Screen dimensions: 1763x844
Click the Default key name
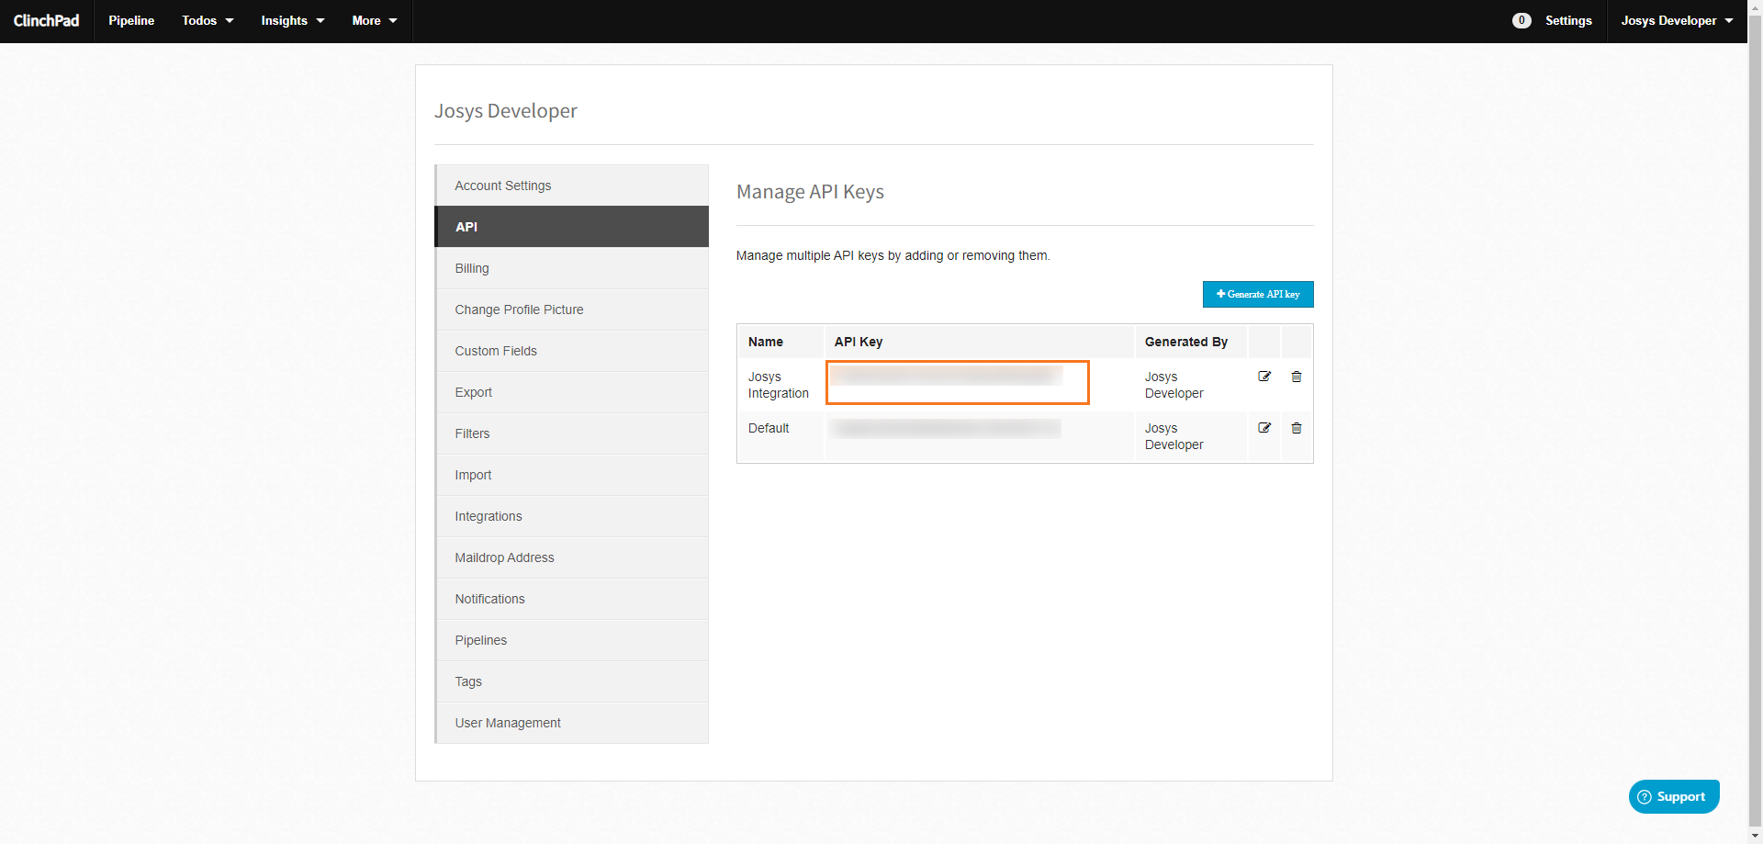coord(769,428)
